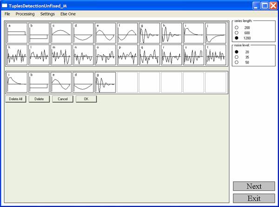Select noisy waveform thumbnail o
This screenshot has width=279, height=207.
tap(105, 55)
